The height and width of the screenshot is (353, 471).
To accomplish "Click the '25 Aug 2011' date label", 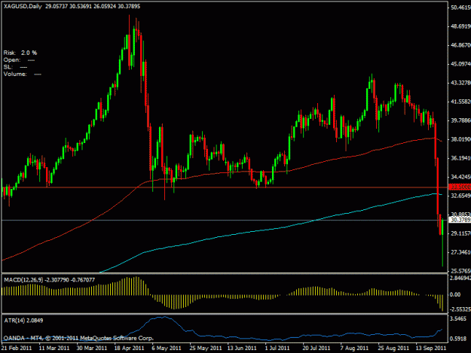I will (x=393, y=348).
